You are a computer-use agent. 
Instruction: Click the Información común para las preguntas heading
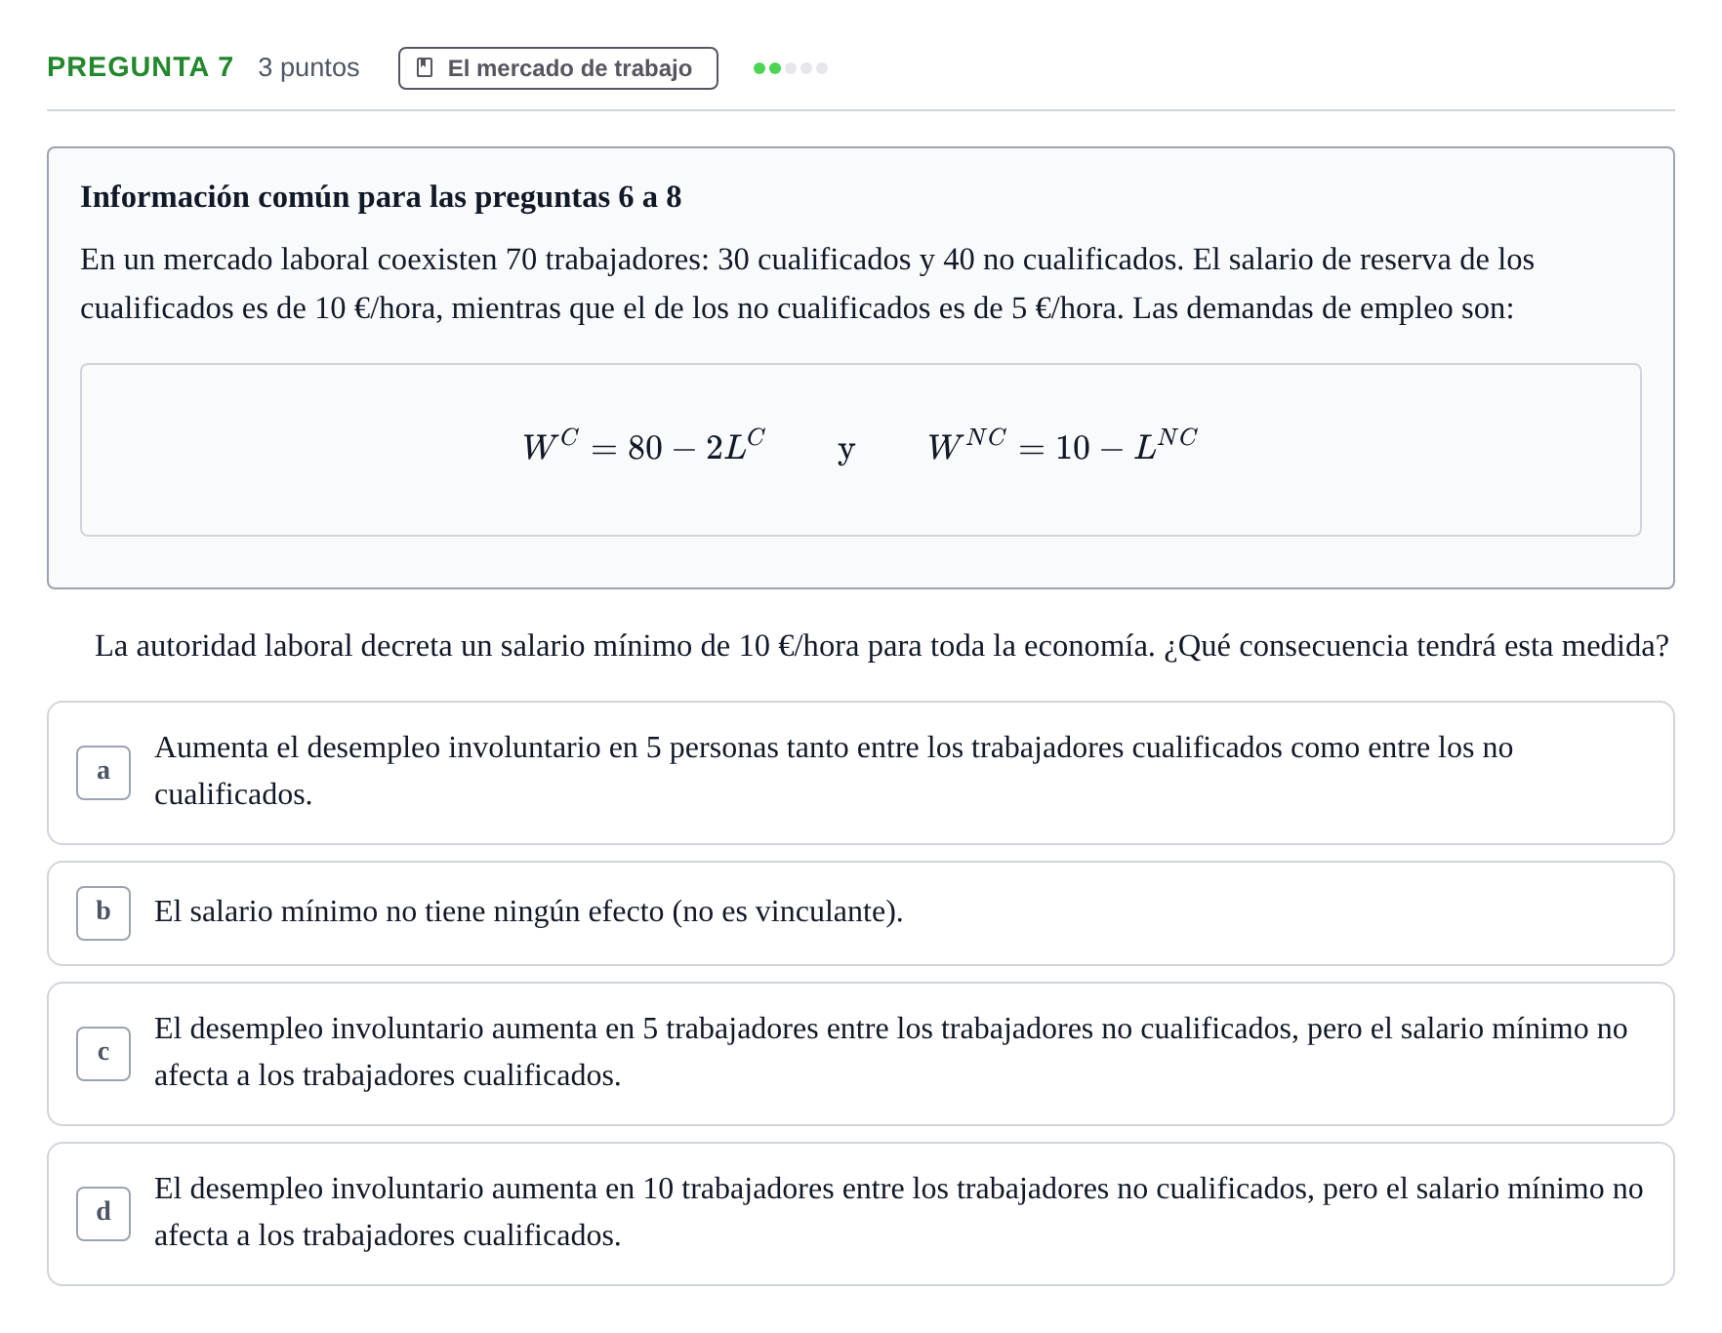coord(381,197)
